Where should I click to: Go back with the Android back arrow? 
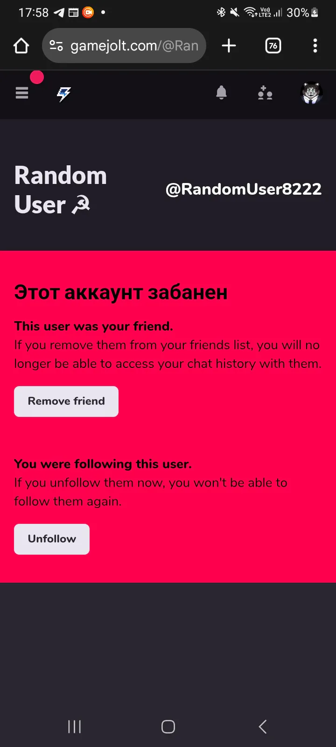pos(263,726)
